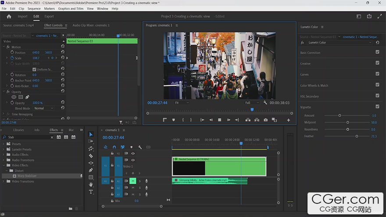Disable HSL Secondary checkbox

point(377,96)
